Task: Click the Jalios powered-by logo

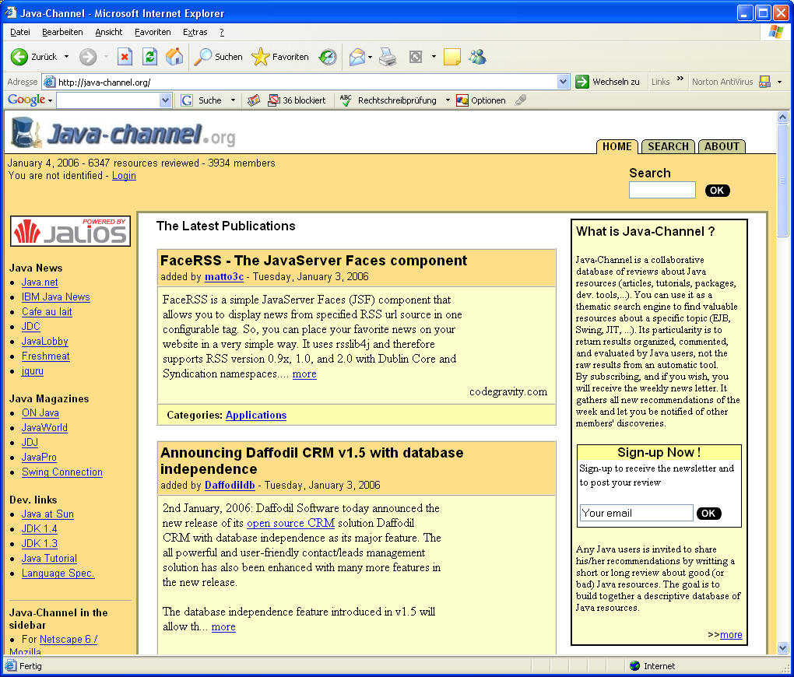Action: click(x=70, y=231)
